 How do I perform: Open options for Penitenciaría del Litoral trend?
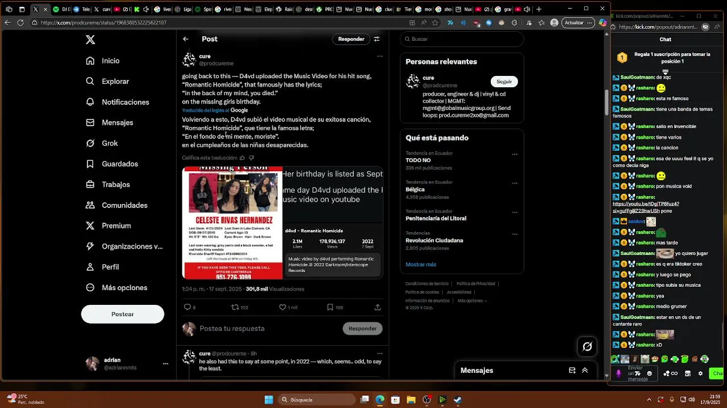click(x=515, y=212)
